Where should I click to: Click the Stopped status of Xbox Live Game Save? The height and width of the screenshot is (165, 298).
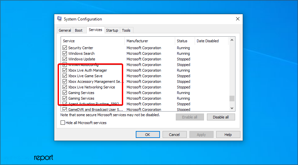[x=183, y=76]
